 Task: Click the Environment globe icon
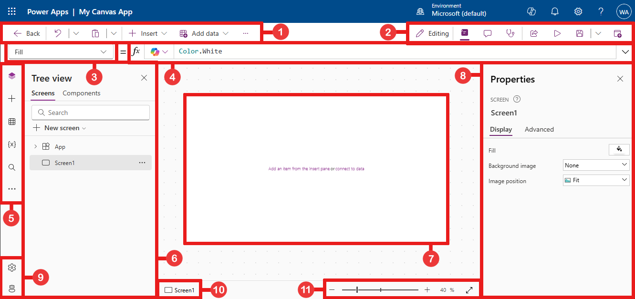420,11
